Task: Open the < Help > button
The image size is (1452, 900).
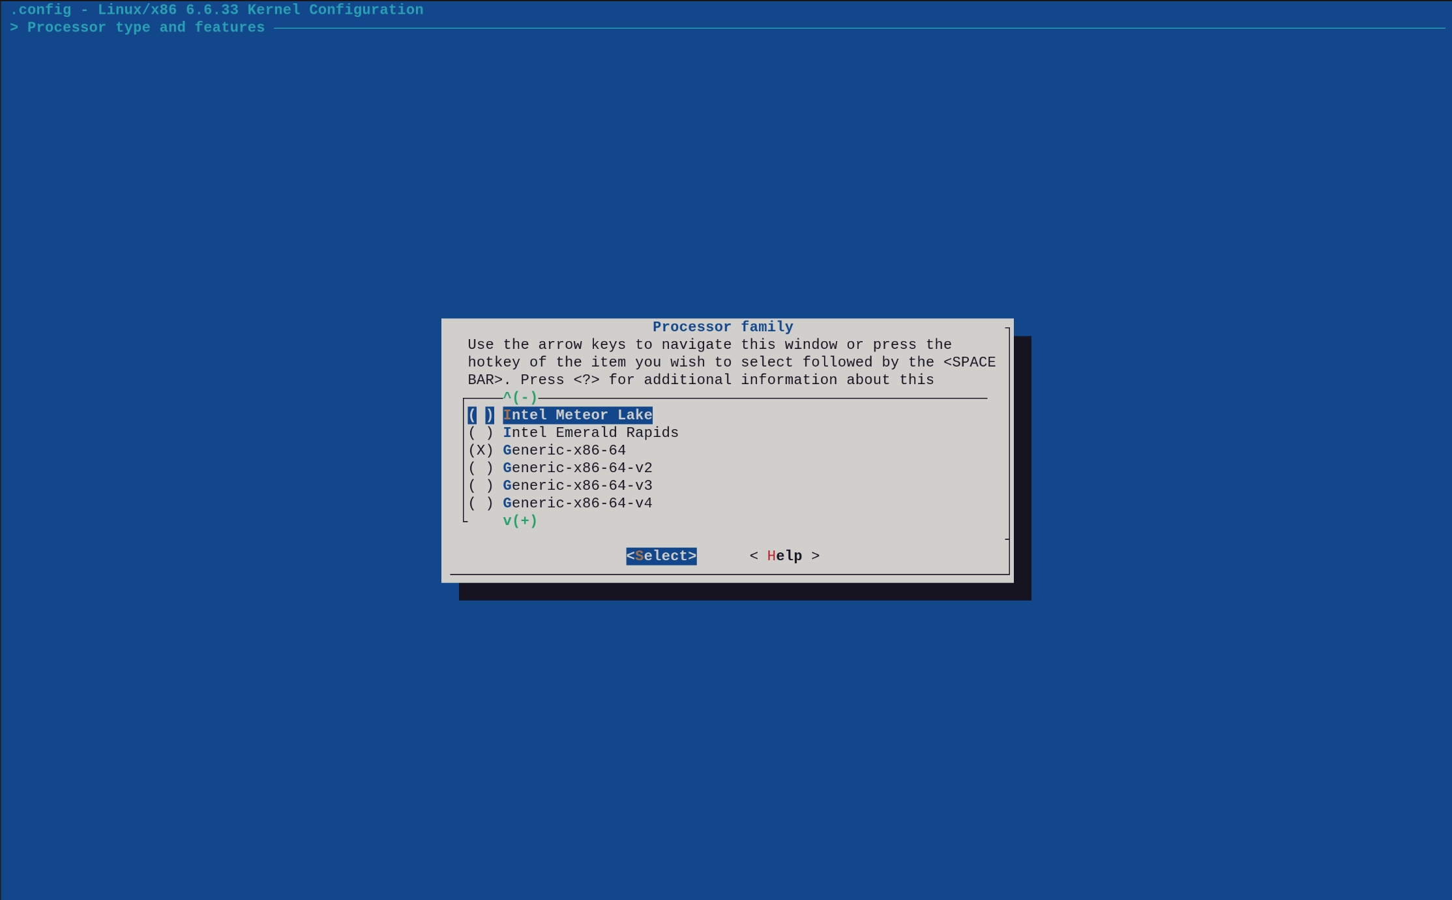Action: click(x=784, y=556)
